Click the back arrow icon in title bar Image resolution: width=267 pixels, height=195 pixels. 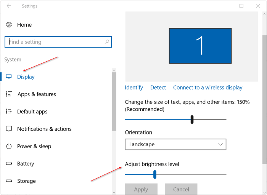pyautogui.click(x=9, y=6)
